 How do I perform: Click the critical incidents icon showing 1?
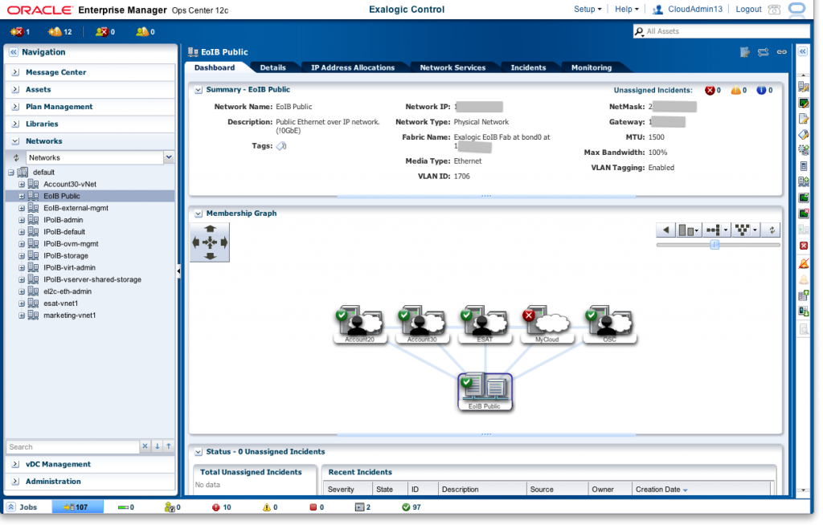point(16,31)
